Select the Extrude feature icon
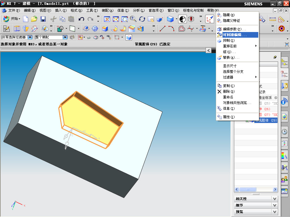 [x=17, y=29]
